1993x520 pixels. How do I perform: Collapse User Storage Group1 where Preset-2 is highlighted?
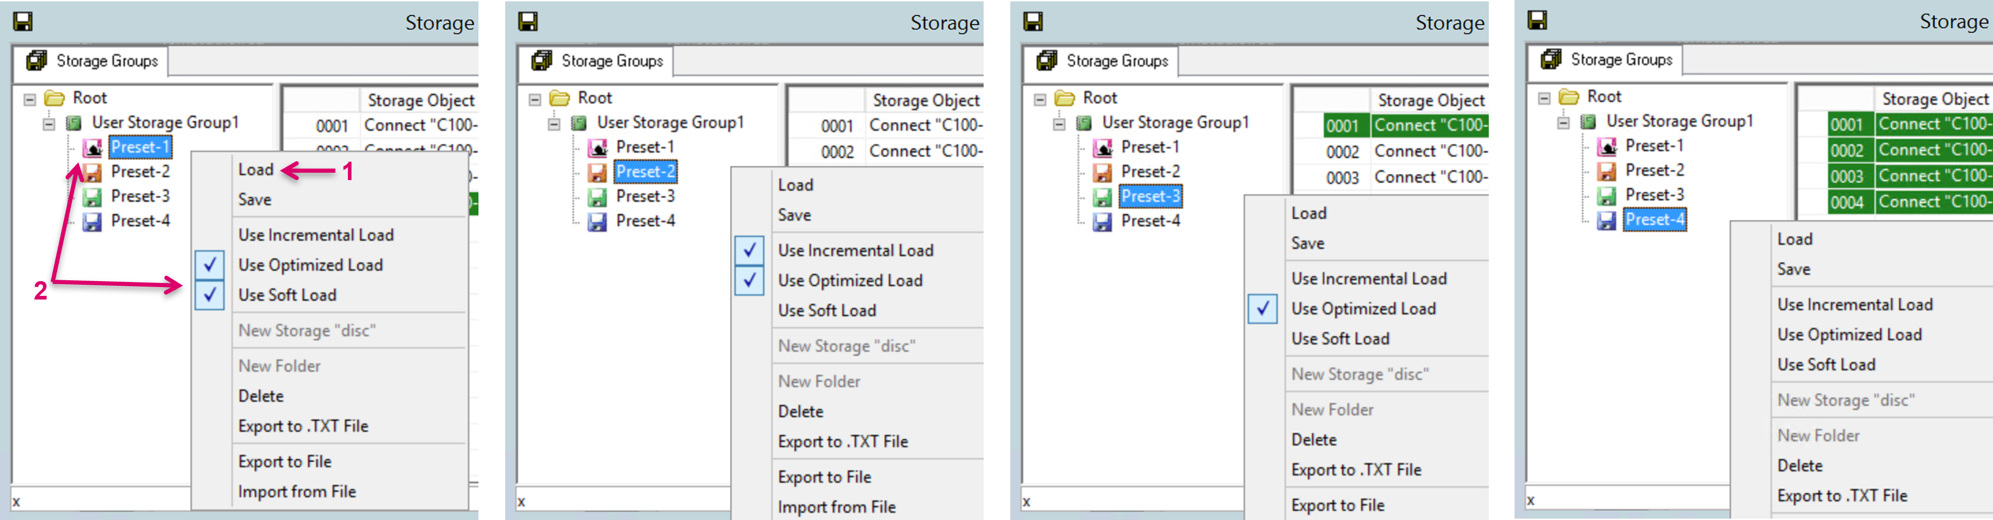[x=554, y=124]
